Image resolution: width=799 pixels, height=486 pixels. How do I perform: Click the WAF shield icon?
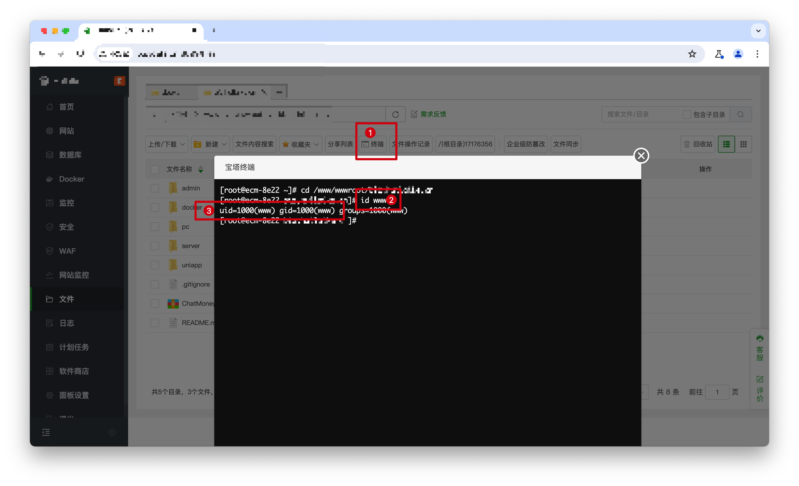pyautogui.click(x=49, y=251)
